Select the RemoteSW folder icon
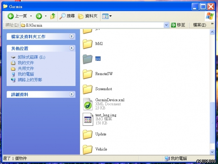218x164 pixels. point(88,74)
